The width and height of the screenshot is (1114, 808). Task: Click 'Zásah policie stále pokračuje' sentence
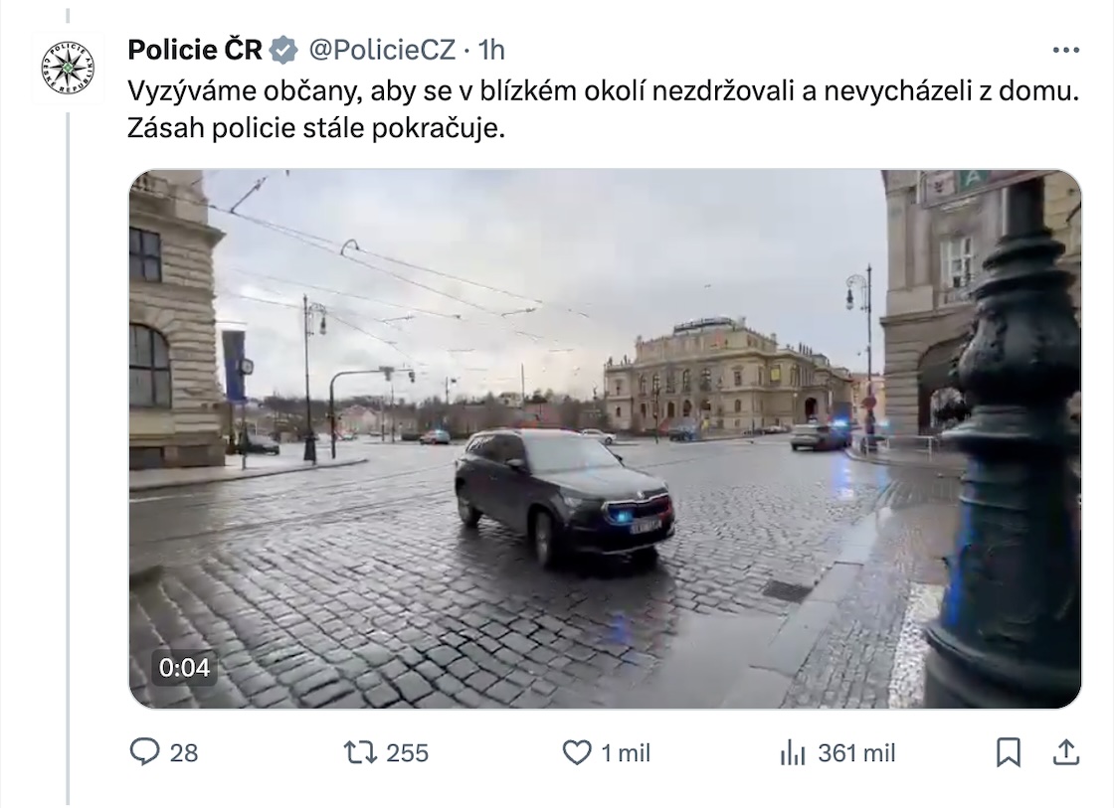(316, 128)
